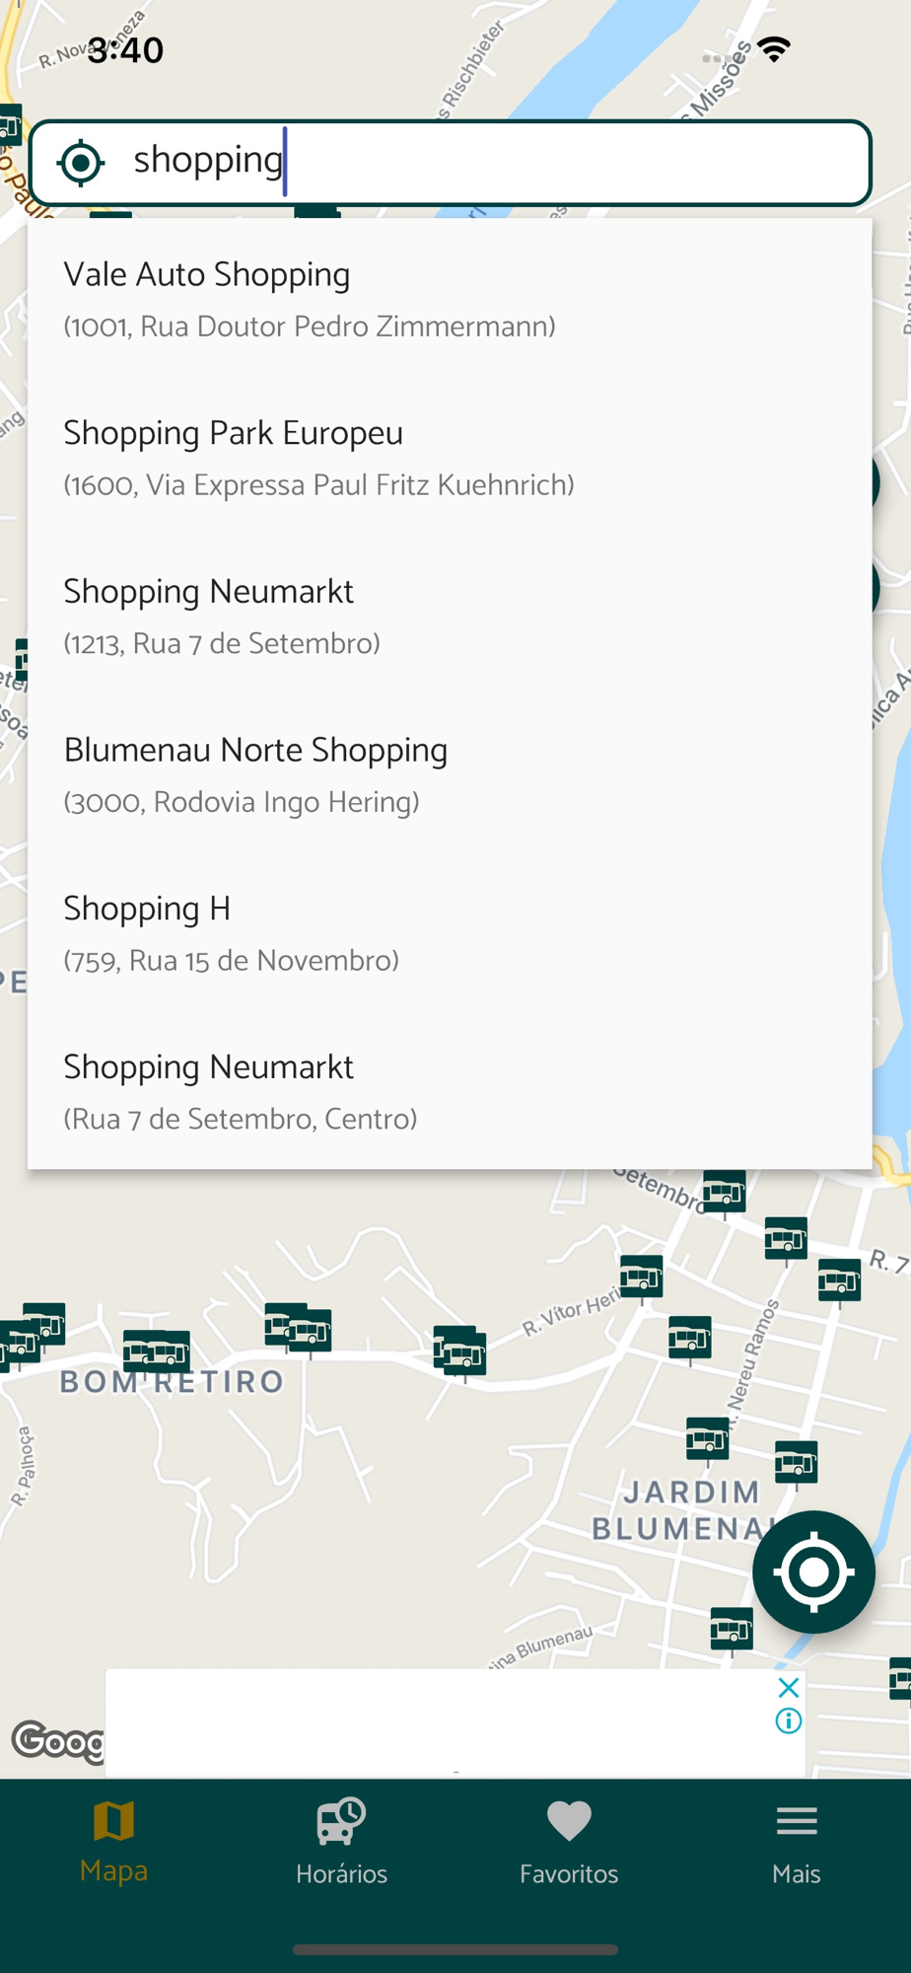Tap the bus stop marker above BOM RETIRO label
The image size is (911, 1973).
tap(157, 1349)
